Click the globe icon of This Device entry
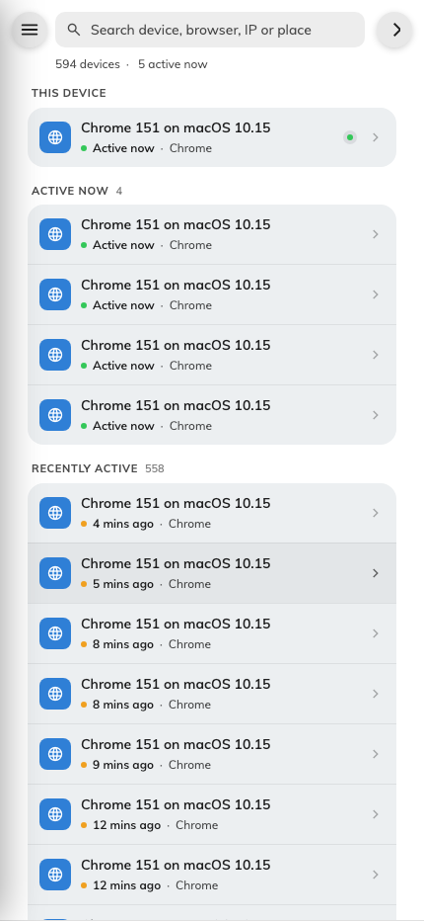The width and height of the screenshot is (424, 921). [55, 137]
